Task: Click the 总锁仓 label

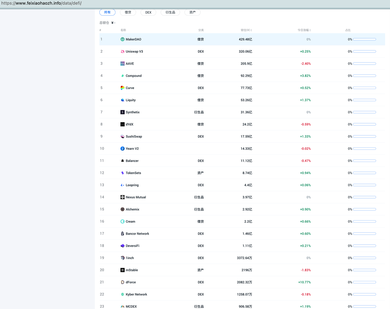Action: tap(104, 23)
